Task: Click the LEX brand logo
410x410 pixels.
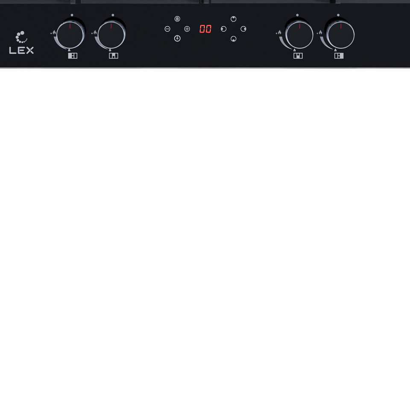Action: pos(21,43)
